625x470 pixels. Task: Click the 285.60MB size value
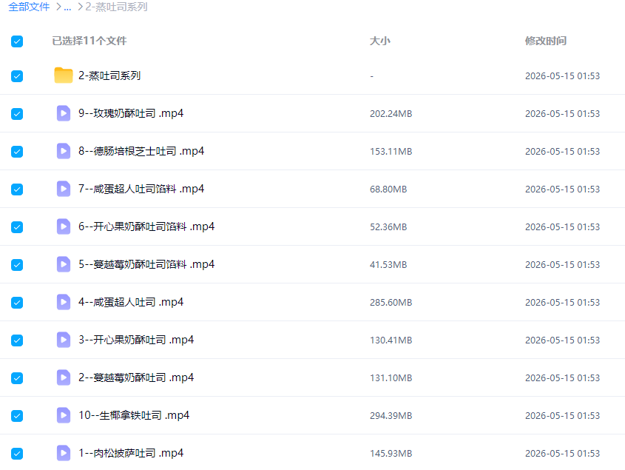pyautogui.click(x=391, y=303)
